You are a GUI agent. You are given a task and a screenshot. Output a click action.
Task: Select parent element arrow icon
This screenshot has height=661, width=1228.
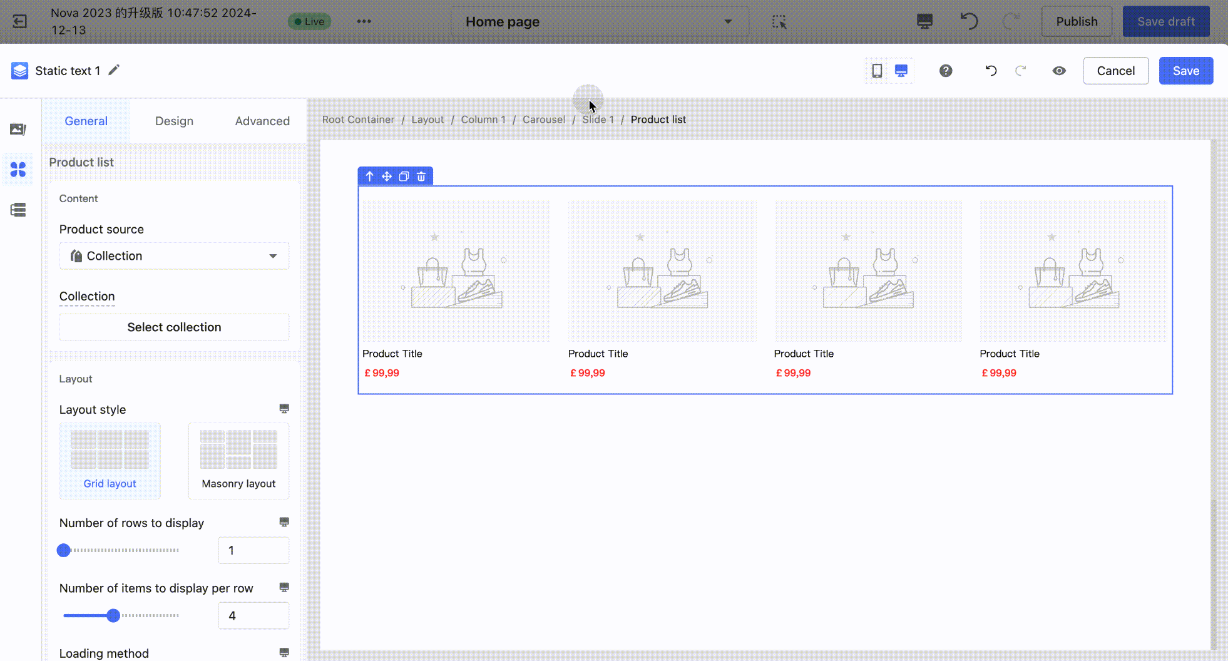pos(369,177)
